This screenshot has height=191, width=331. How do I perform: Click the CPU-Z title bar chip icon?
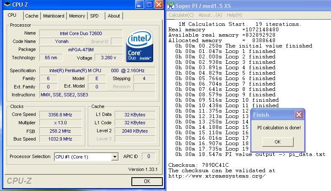coord(8,4)
